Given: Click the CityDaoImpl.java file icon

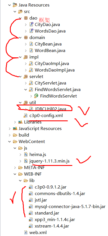Looking at the screenshot, I should point(31,64).
